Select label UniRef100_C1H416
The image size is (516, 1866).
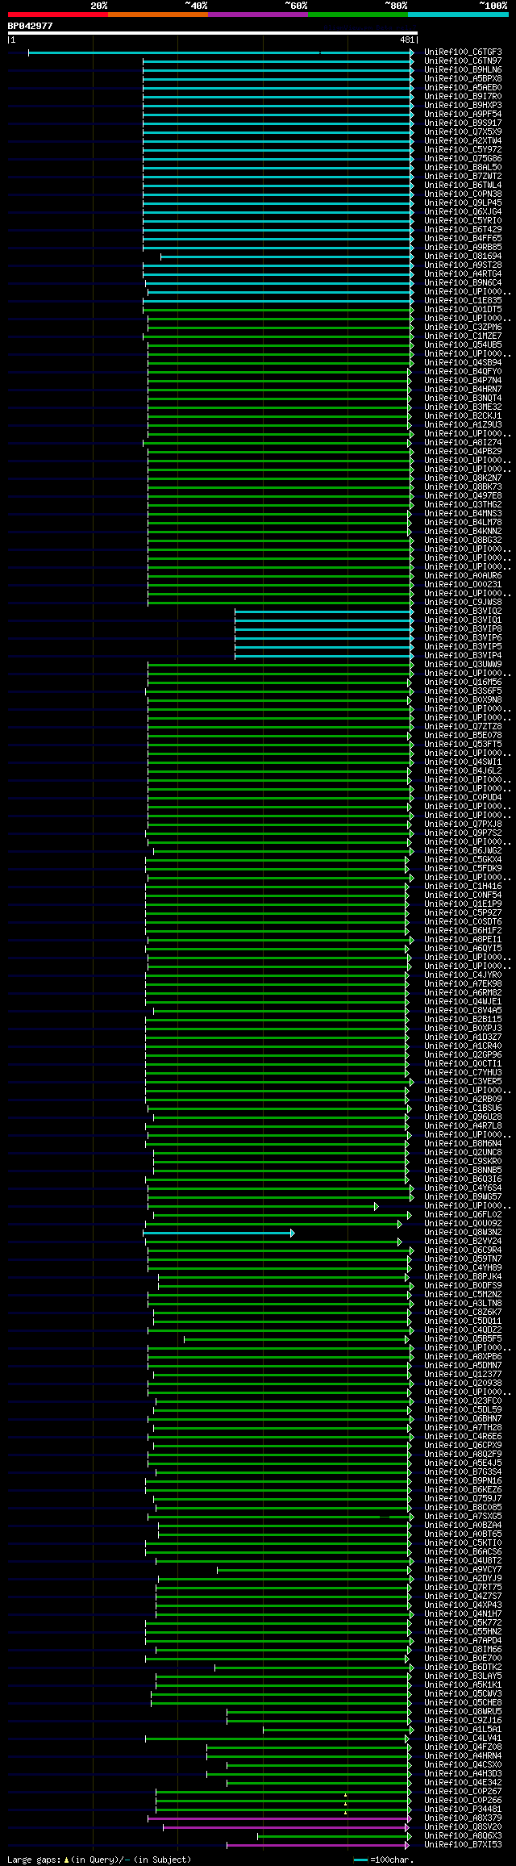(463, 887)
